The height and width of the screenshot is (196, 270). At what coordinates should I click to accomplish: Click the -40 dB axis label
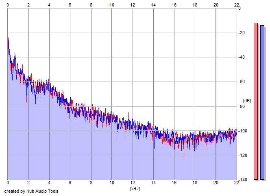pos(242,57)
